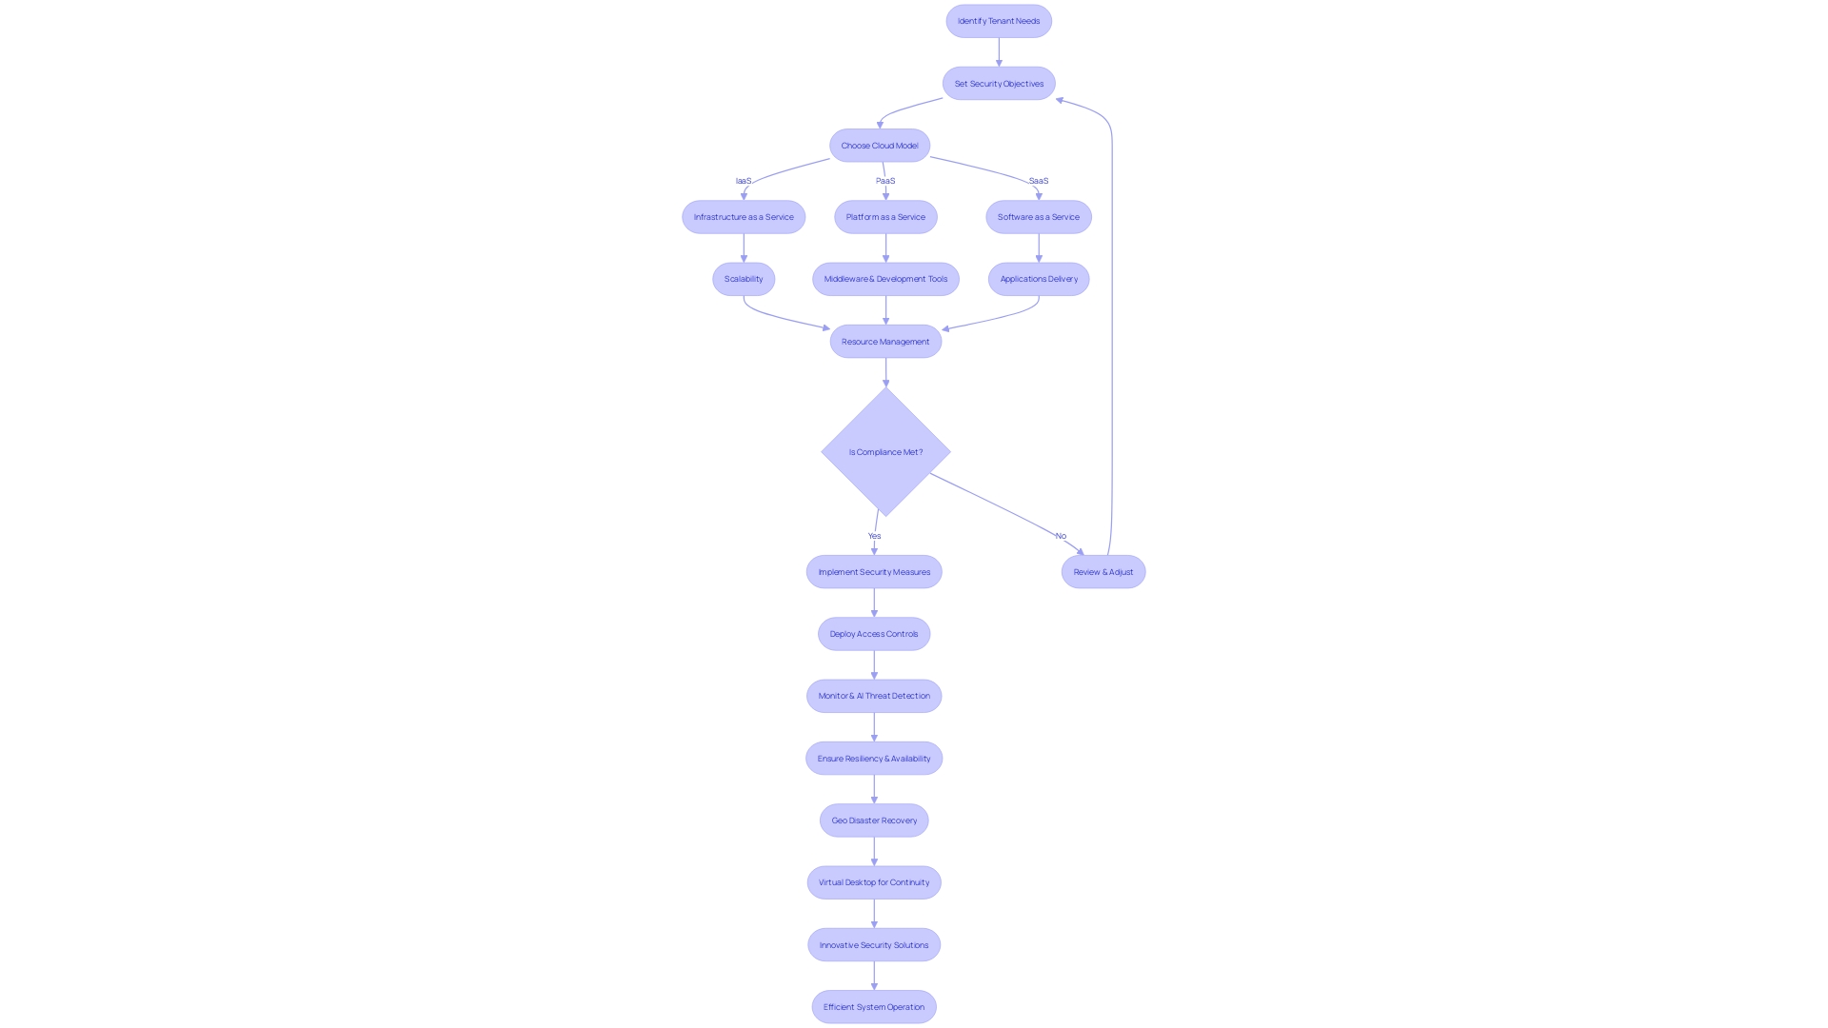Screen dimensions: 1828x1028
Task: Click the 'Review & Adjust' remediation node
Action: click(x=1103, y=571)
